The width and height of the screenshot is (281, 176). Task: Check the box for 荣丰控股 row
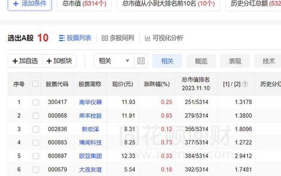pos(36,116)
